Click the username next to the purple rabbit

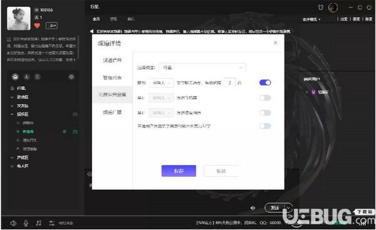click(x=323, y=92)
